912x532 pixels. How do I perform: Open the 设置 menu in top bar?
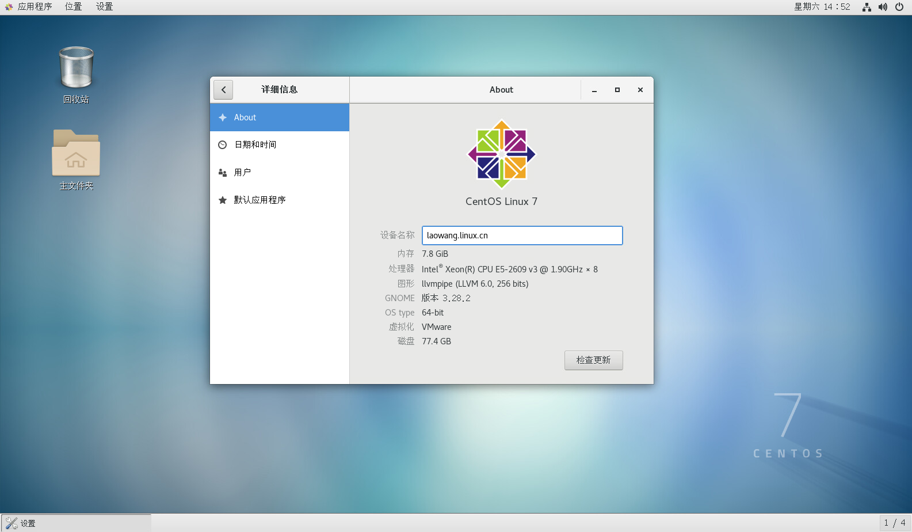point(104,7)
